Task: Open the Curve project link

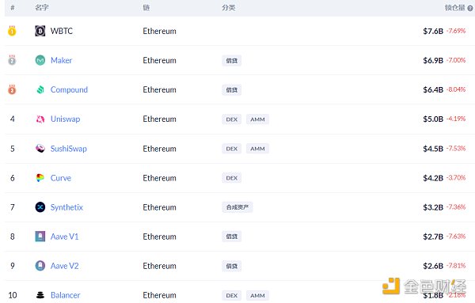Action: 61,178
